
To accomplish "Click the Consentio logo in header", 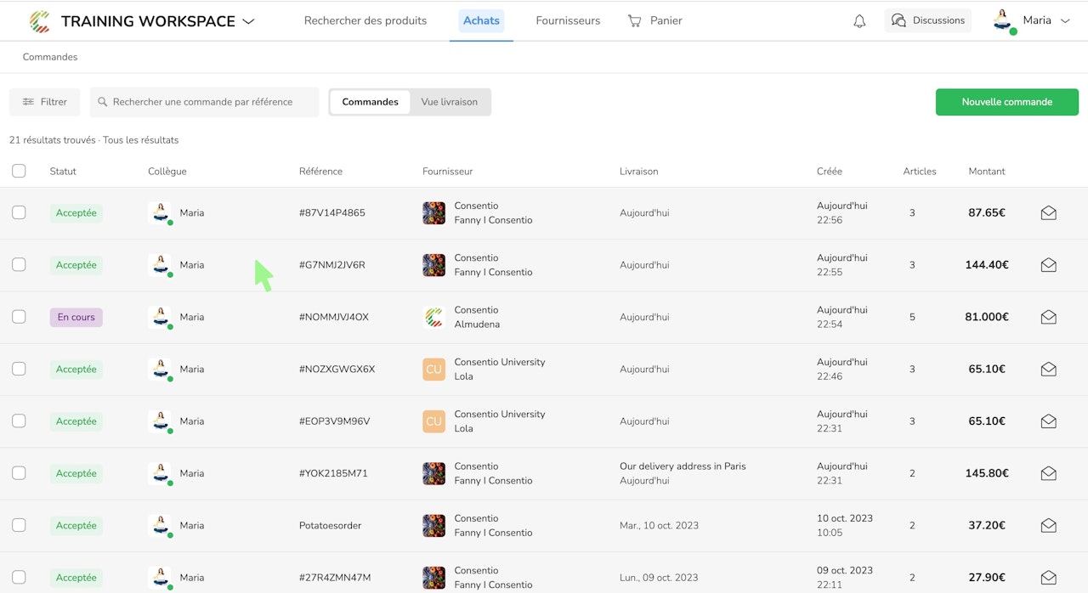I will point(39,21).
